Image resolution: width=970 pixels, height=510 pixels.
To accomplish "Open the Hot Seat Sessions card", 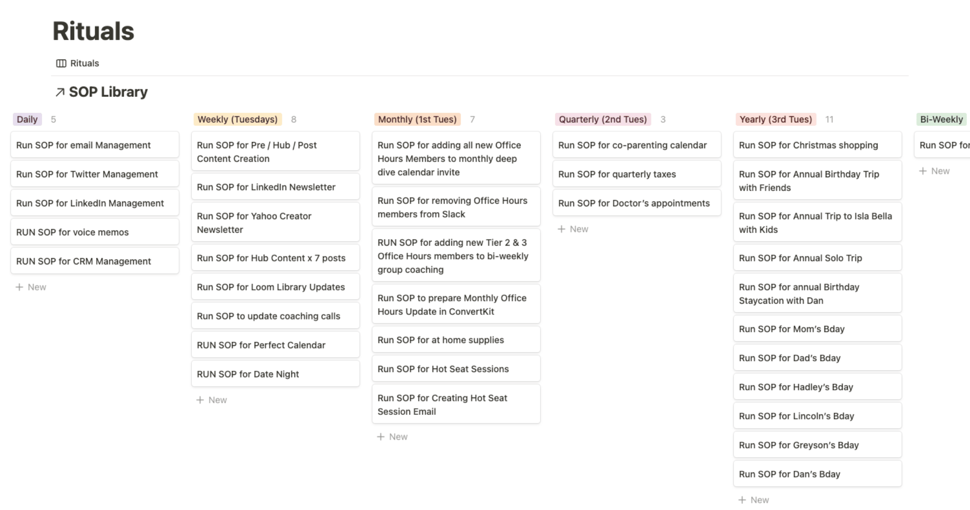I will (x=456, y=369).
